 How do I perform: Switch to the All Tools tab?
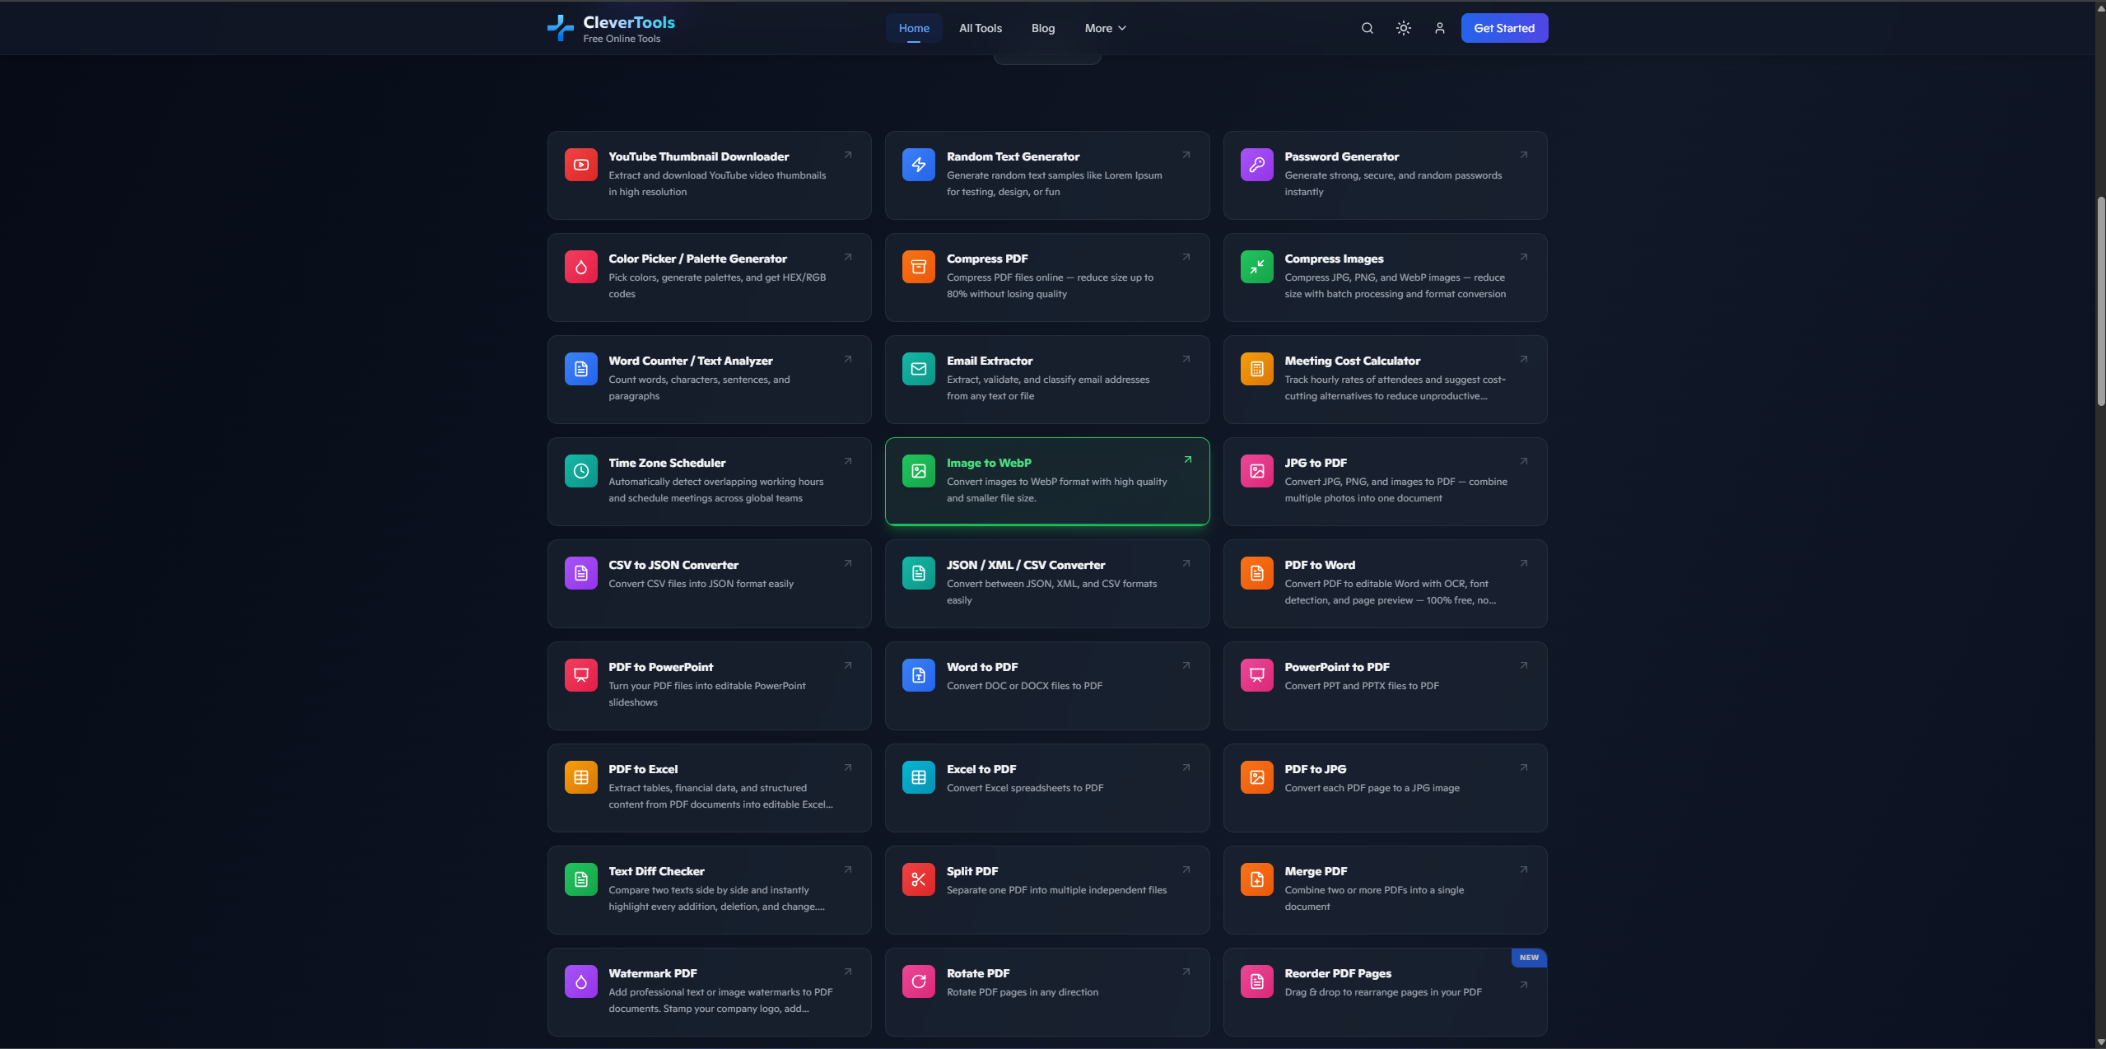click(x=979, y=27)
